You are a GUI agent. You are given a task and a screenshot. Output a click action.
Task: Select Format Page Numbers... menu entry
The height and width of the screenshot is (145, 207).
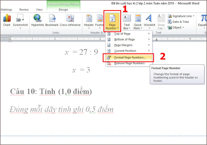129,57
